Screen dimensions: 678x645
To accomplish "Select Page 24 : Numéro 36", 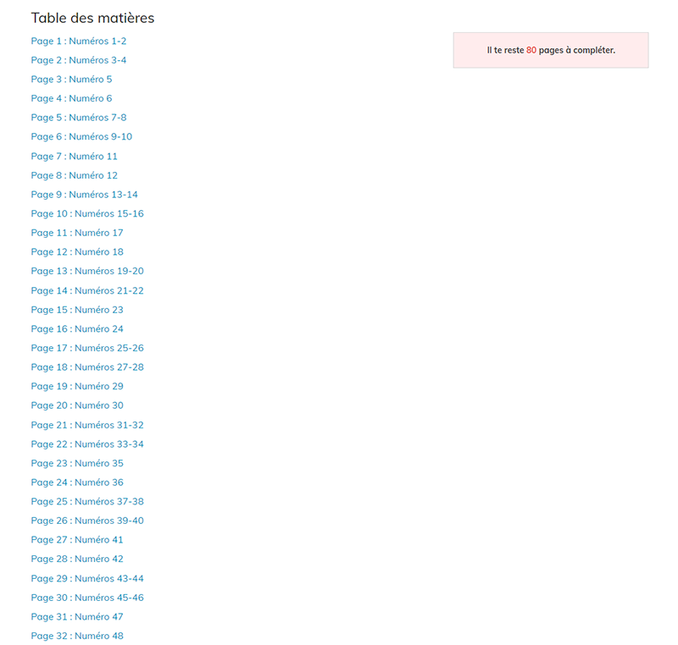I will coord(77,482).
